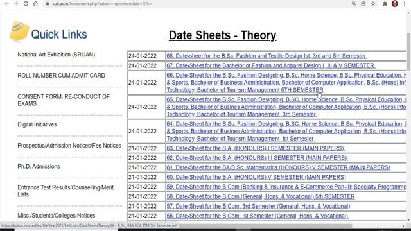
Task: Click date 21-01-2022 in row 63
Action: (143, 148)
